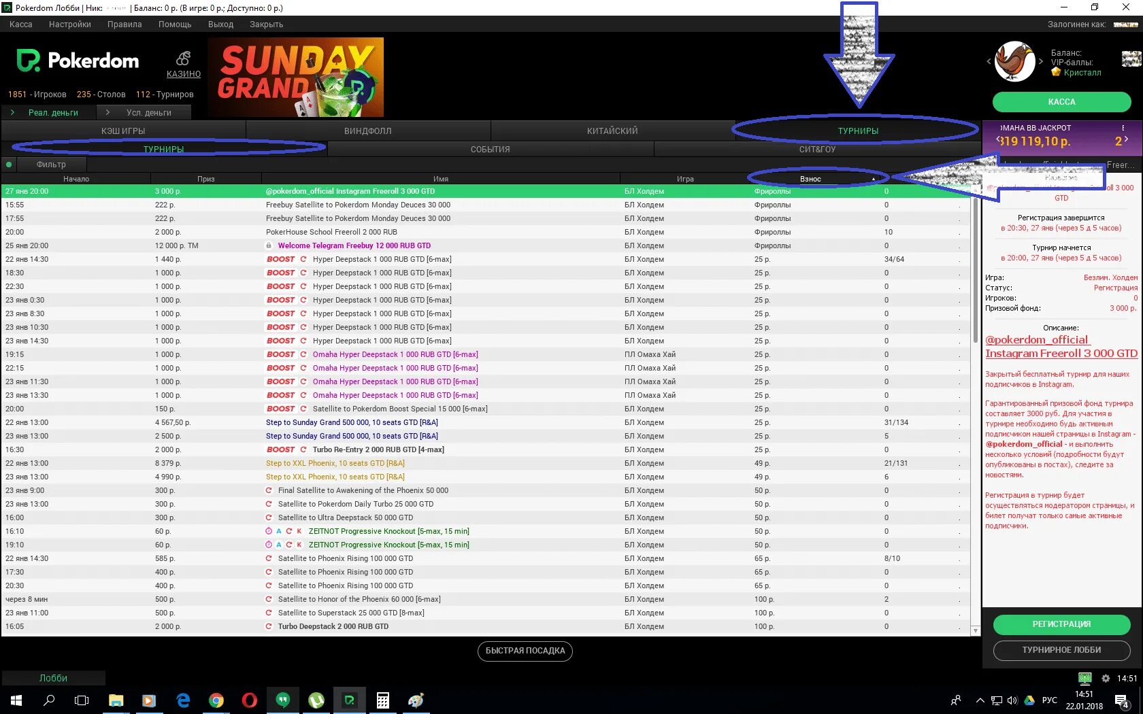This screenshot has width=1143, height=714.
Task: Open the Sunday Grand promo banner
Action: (295, 77)
